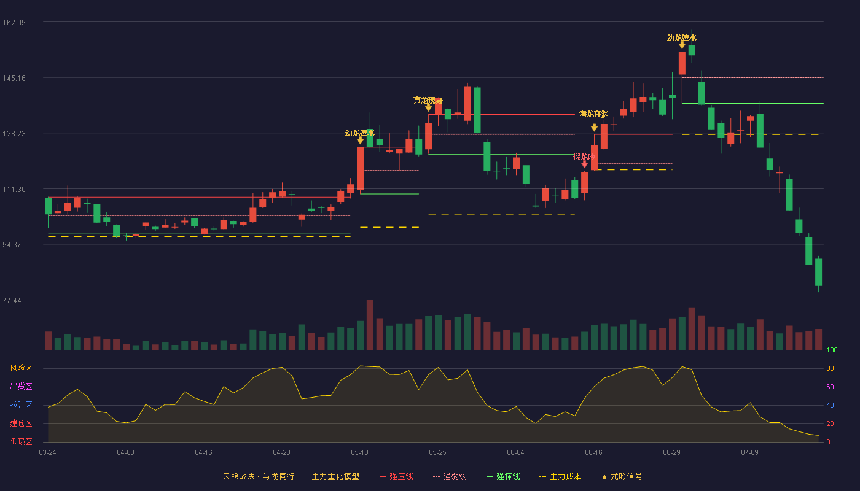Screen dimensions: 860x491
Task: Click the green 强撑线 legend line icon
Action: (x=490, y=476)
